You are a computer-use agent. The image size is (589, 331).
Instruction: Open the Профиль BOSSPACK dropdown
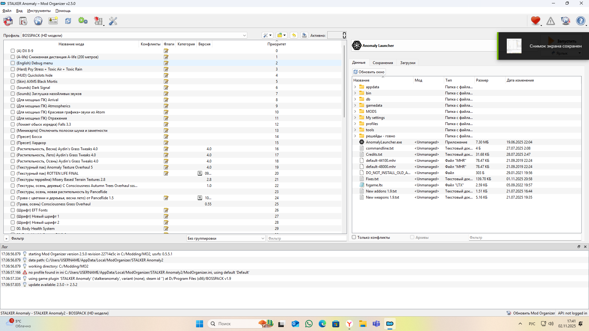pos(134,35)
